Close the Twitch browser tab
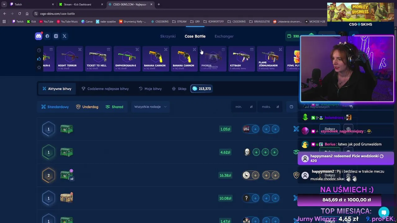Screen dimensions: 397x223 tap(53, 4)
